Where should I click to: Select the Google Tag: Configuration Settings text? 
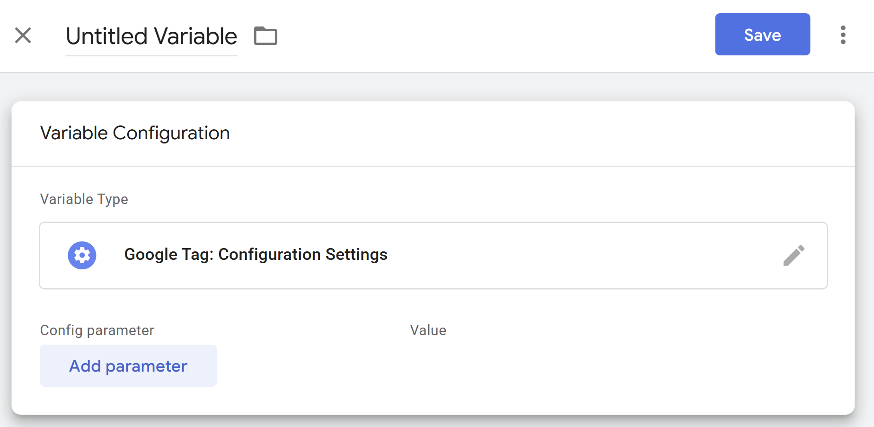(x=256, y=255)
